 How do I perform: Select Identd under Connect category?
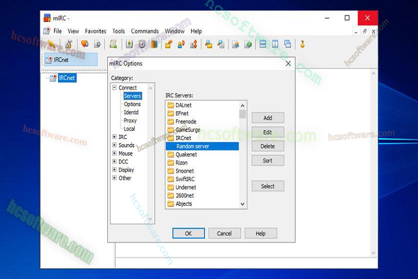tap(131, 112)
